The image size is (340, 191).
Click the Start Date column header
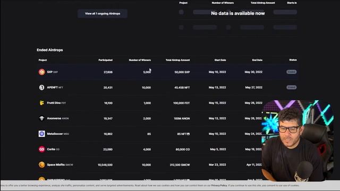(220, 60)
